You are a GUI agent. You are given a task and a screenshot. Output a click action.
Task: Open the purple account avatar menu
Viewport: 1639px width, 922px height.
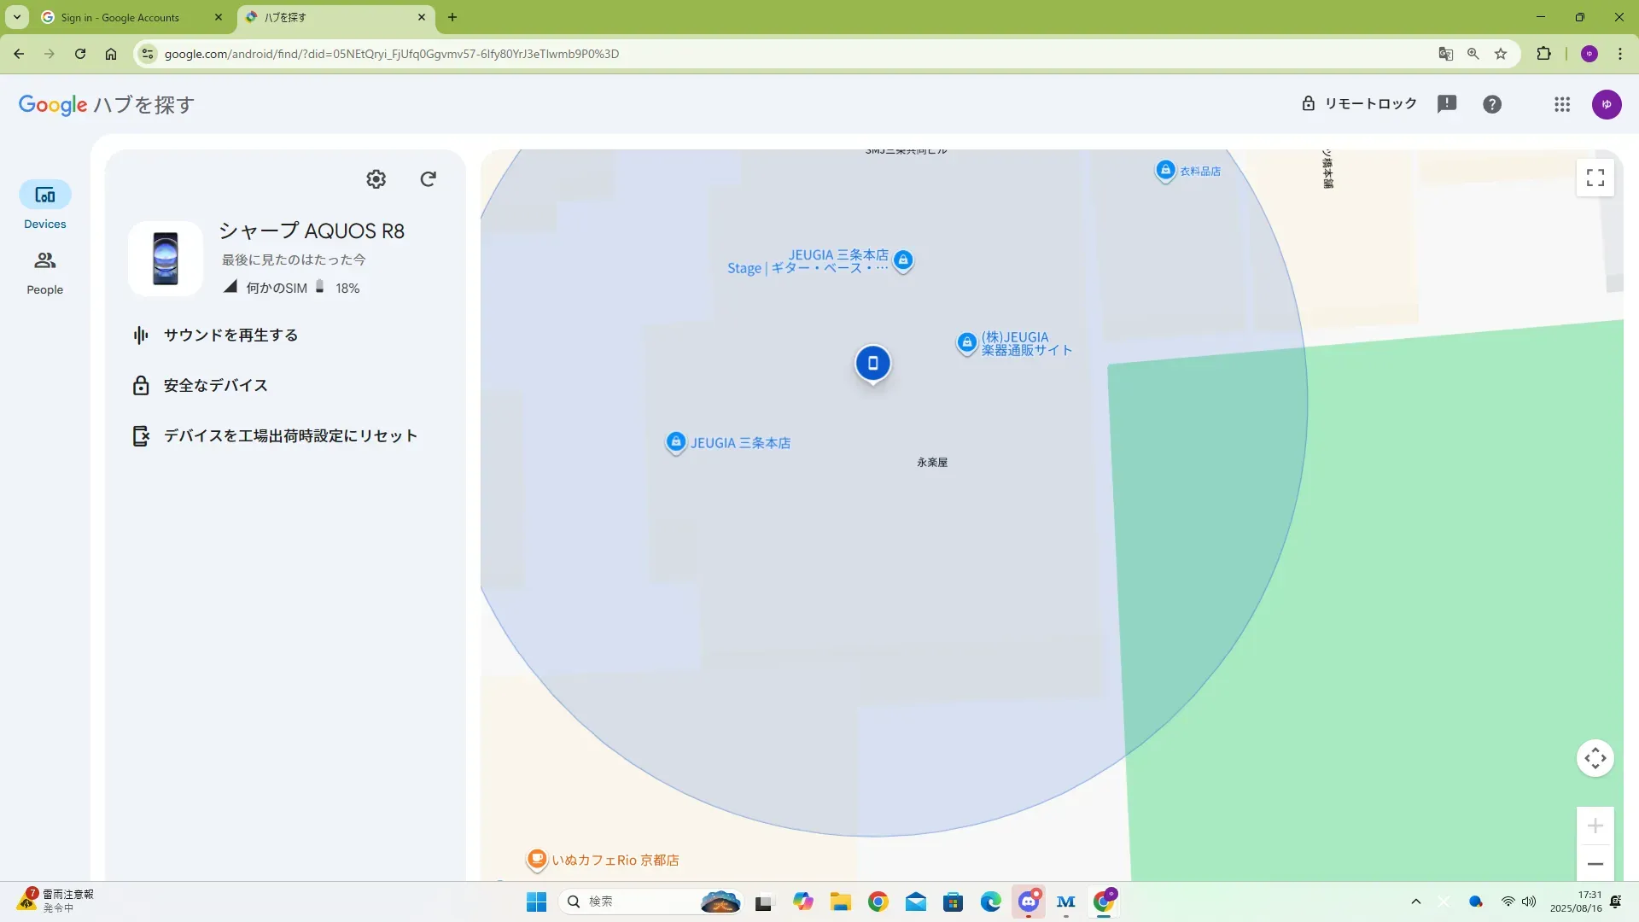tap(1606, 104)
